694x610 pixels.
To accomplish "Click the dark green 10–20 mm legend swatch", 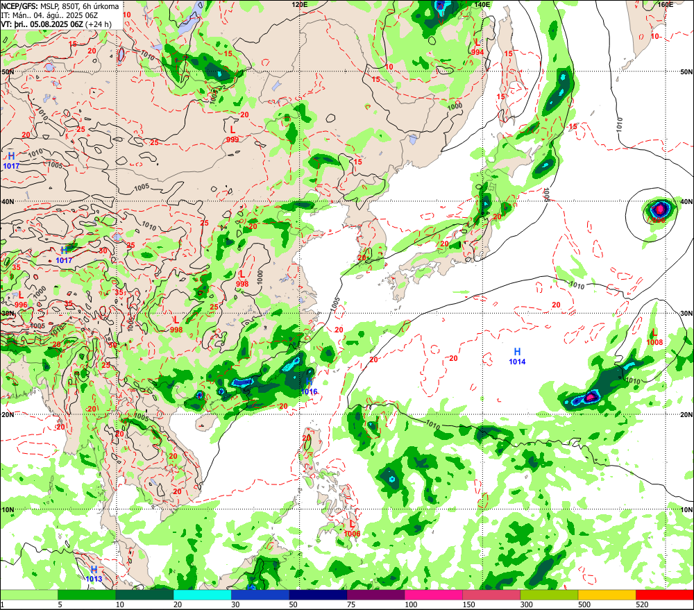I will tap(144, 595).
